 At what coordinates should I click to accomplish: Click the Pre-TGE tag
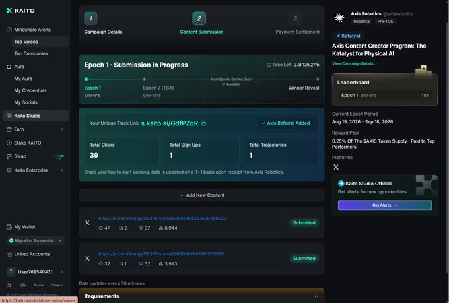coord(385,22)
